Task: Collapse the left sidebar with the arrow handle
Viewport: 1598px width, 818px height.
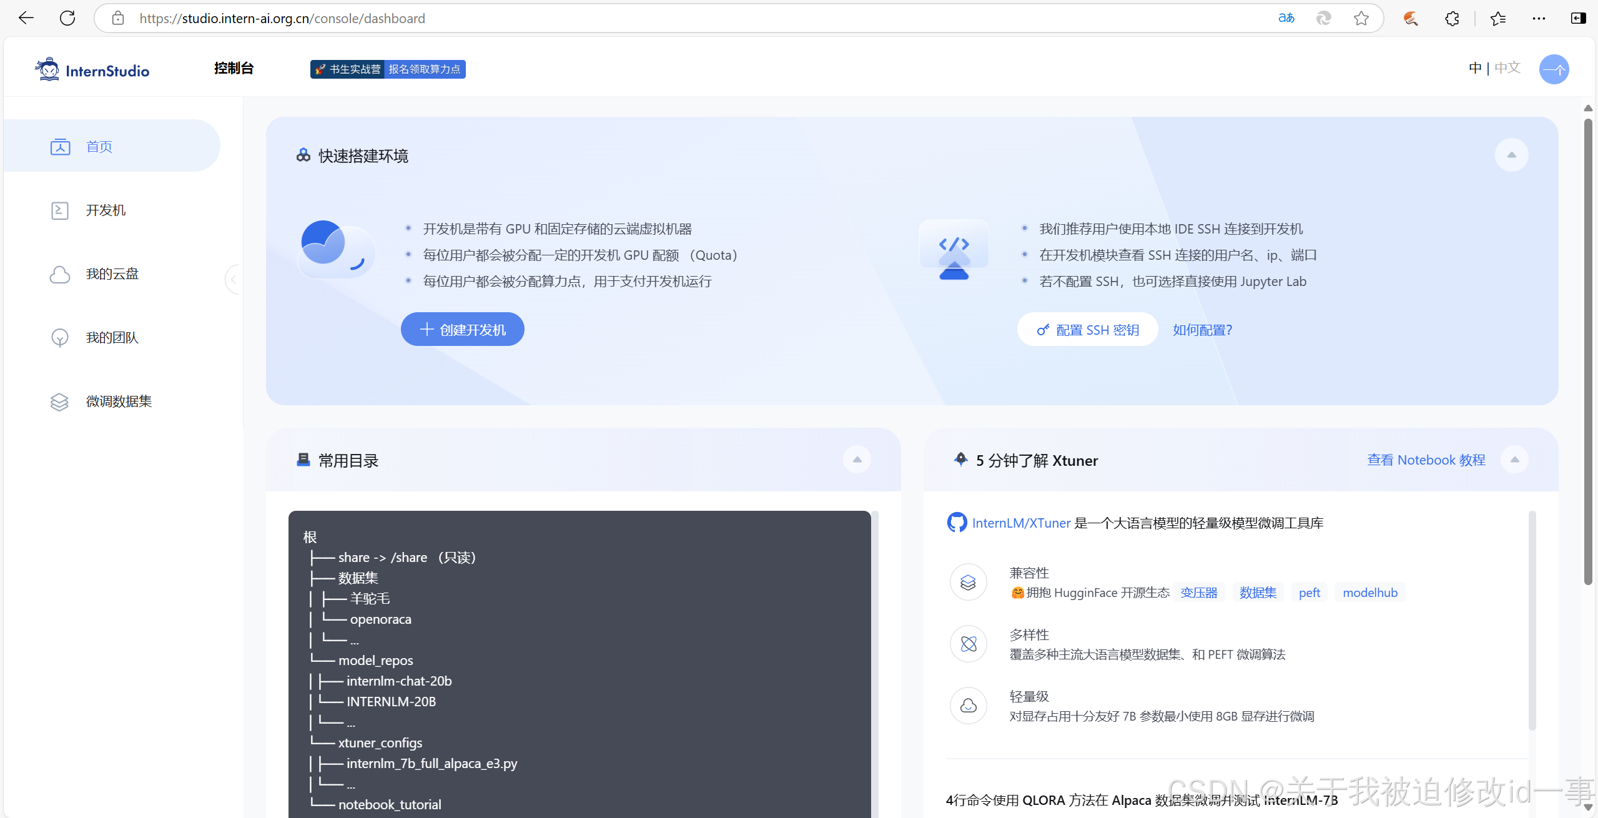Action: [x=234, y=279]
